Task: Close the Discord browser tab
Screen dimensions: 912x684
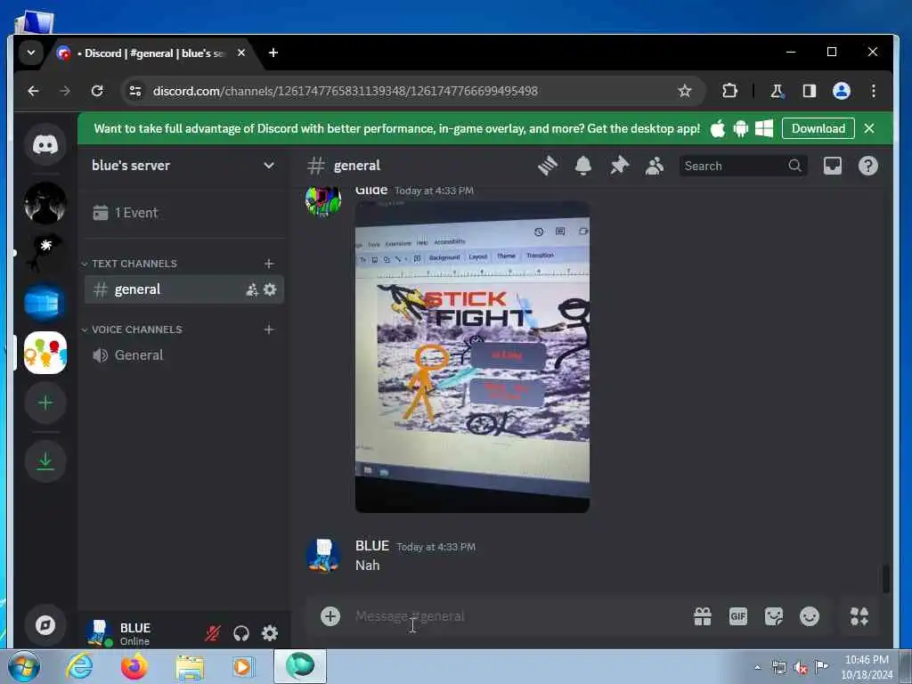Action: pos(240,53)
